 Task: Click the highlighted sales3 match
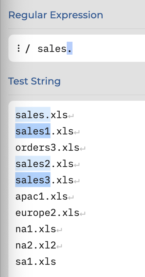(33, 180)
